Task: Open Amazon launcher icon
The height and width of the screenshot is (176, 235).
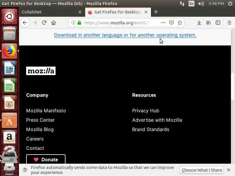Action: tap(9, 138)
